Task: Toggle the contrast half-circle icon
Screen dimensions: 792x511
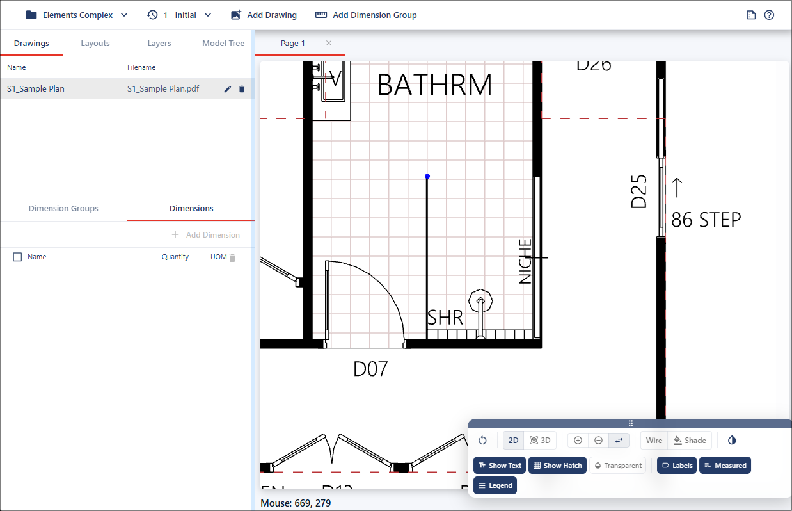Action: (732, 441)
